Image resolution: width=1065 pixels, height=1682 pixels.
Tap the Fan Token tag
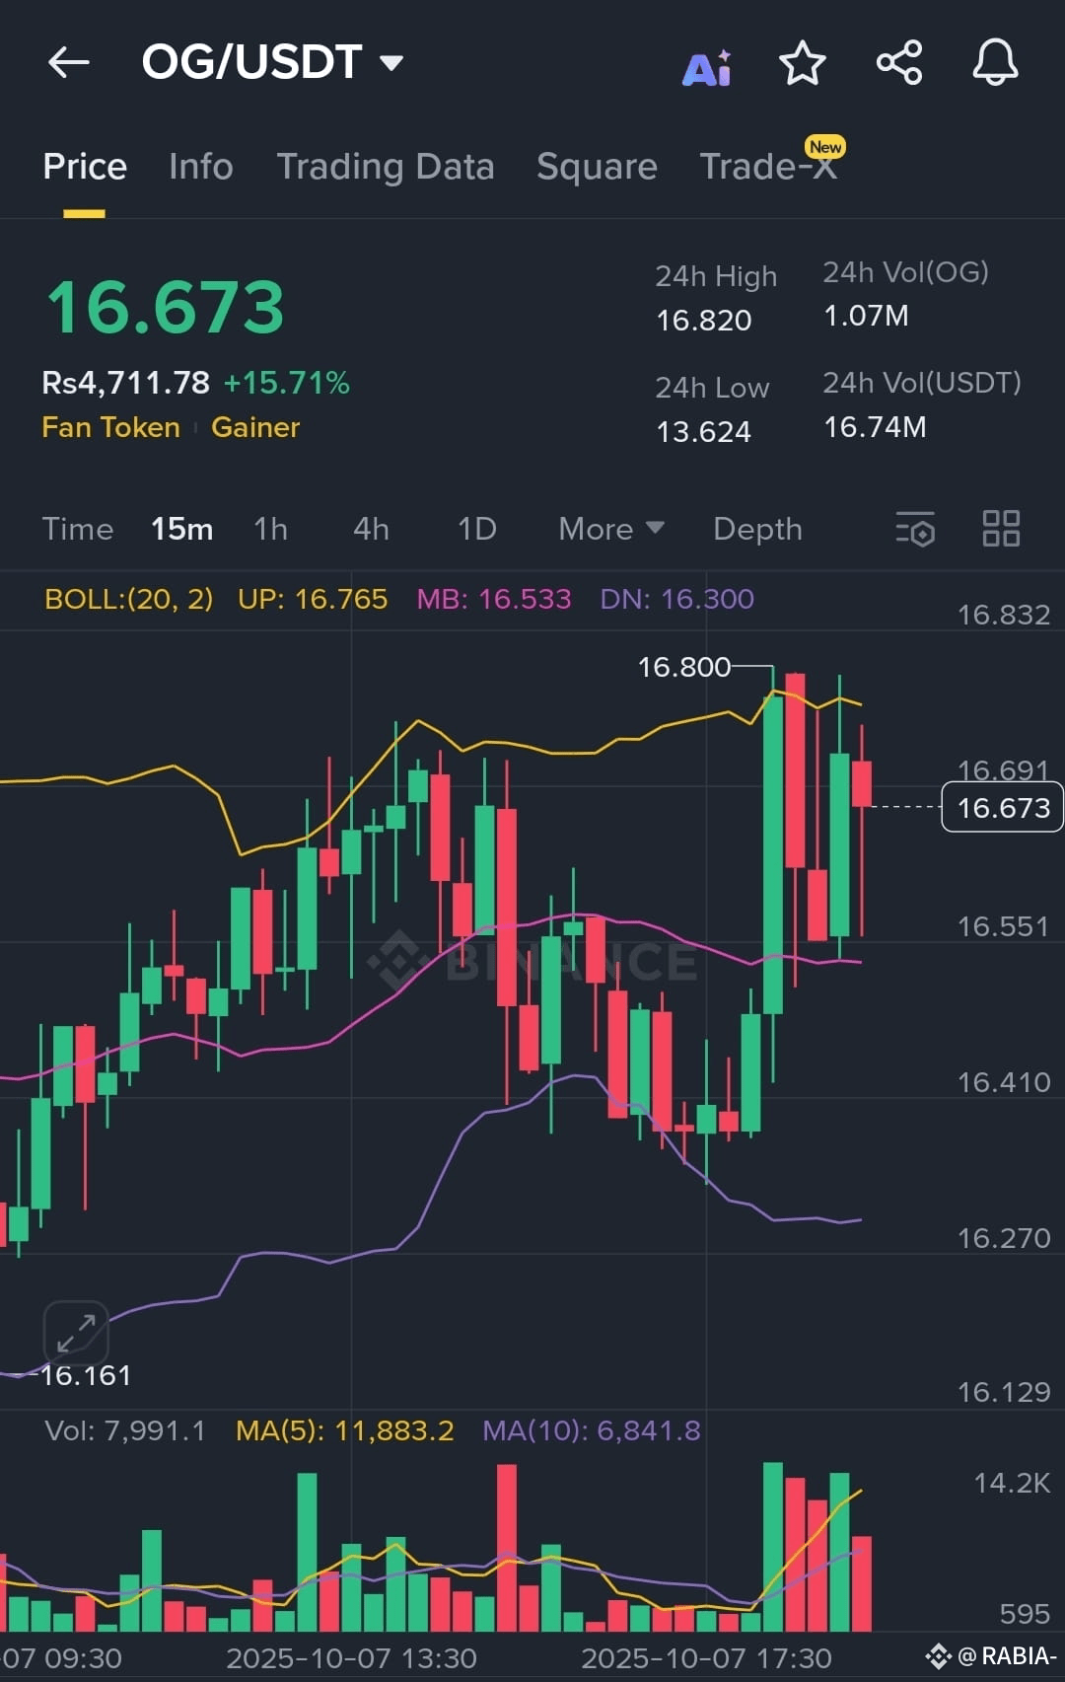click(110, 427)
